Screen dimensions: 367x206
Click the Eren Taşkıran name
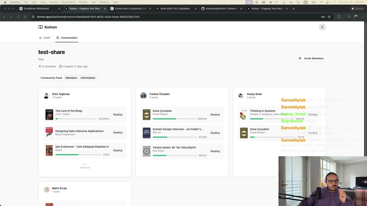tap(61, 94)
